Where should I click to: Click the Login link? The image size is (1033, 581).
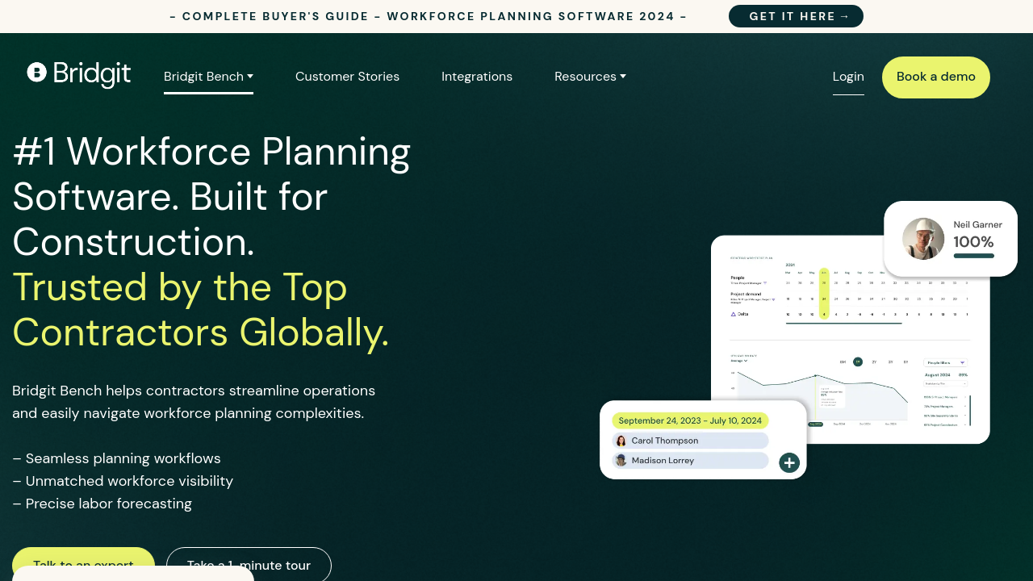[848, 77]
